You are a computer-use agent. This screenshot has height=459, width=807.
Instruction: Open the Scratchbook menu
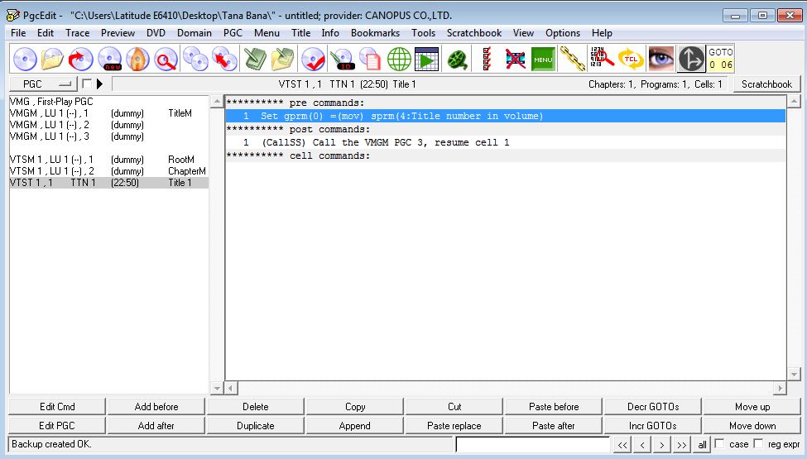(x=474, y=33)
